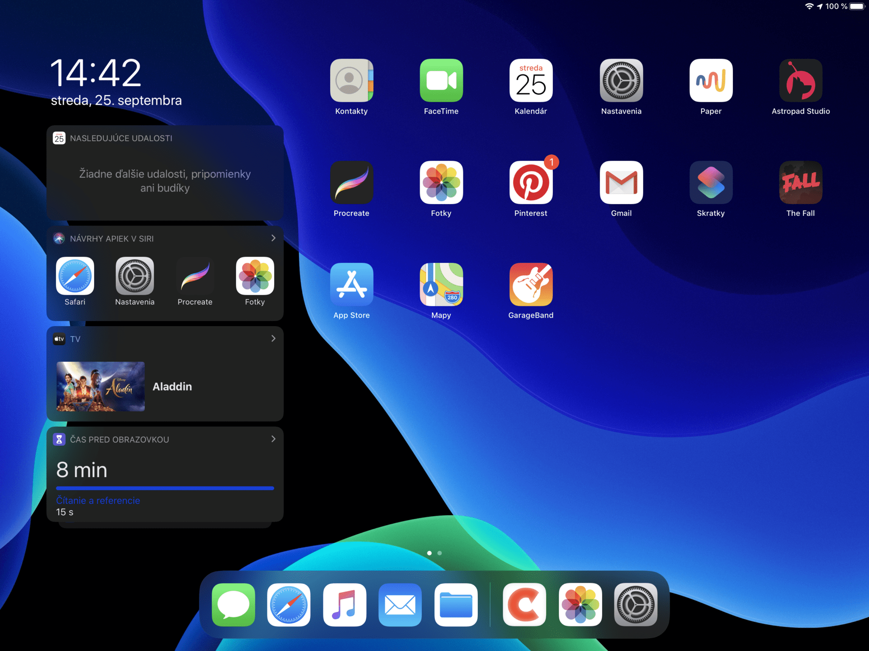Viewport: 869px width, 651px height.
Task: Launch the Mapy app
Action: coord(441,284)
